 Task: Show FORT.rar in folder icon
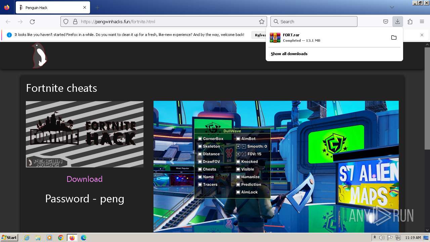pos(394,37)
